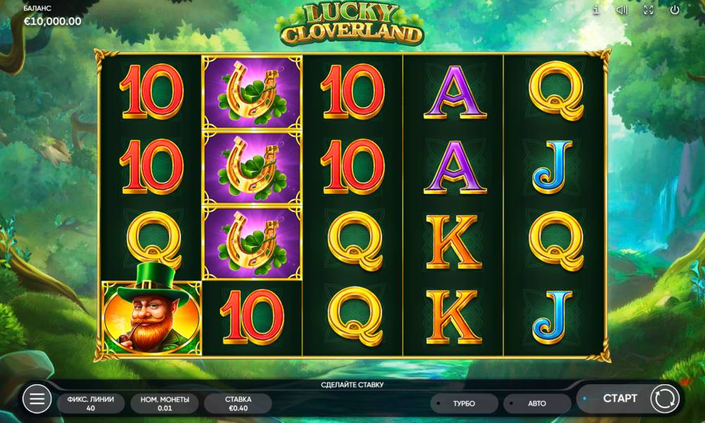
Task: Click the blue J symbol in bottom right
Action: [x=553, y=317]
